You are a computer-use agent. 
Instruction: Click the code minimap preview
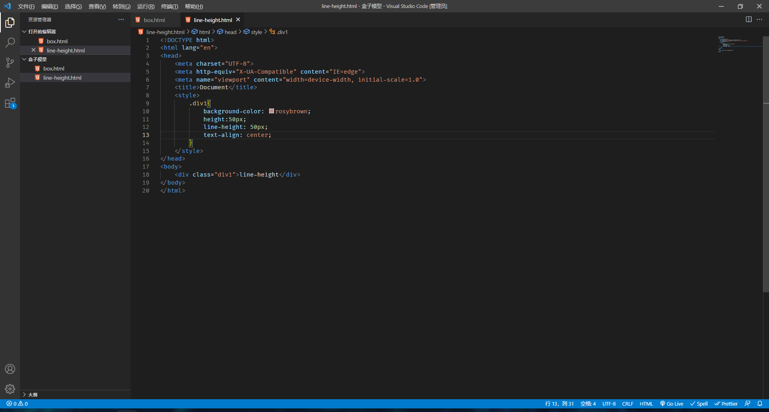point(740,45)
